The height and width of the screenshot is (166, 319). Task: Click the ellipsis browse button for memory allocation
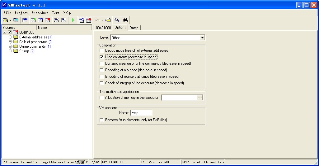pos(200,98)
